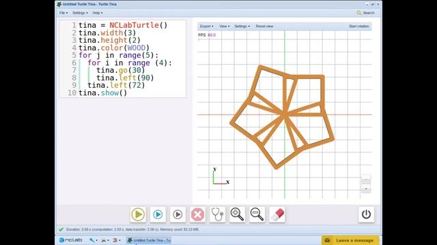
Task: Click the X Y axis indicator
Action: point(221,176)
